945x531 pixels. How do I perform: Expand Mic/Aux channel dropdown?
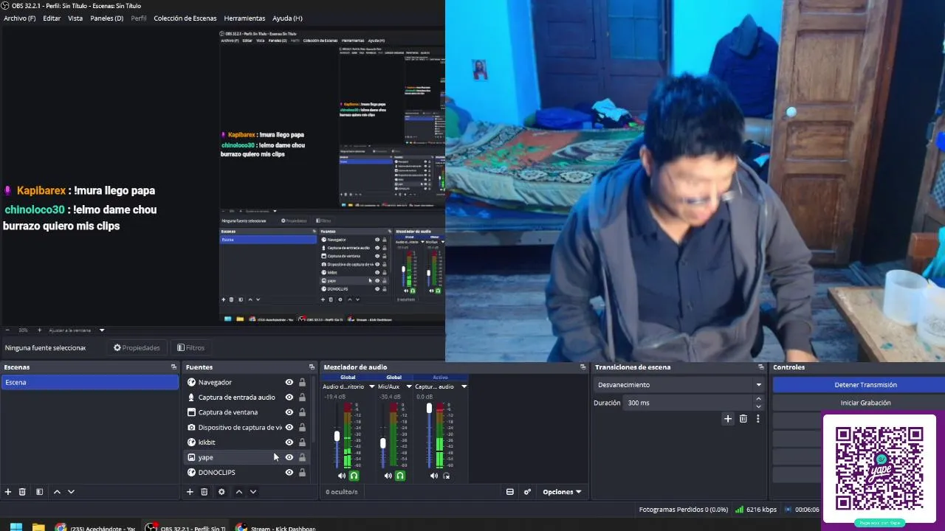click(x=409, y=386)
